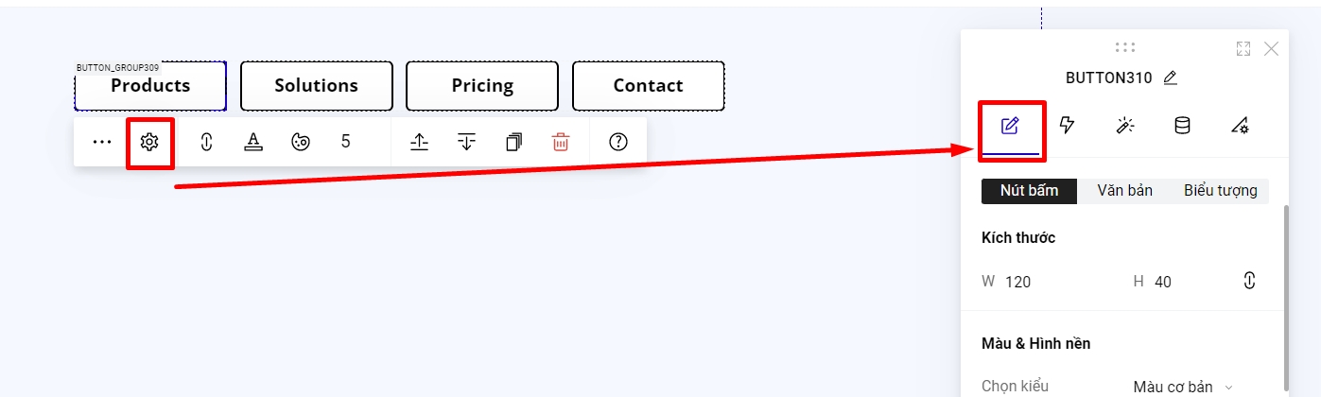
Task: Toggle aspect ratio lock beside H field
Action: pos(1249,281)
